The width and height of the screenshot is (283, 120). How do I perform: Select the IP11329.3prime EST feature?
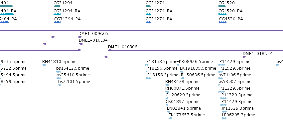coord(223,98)
